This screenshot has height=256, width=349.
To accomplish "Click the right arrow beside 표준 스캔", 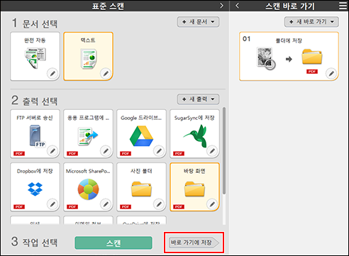I will point(221,6).
